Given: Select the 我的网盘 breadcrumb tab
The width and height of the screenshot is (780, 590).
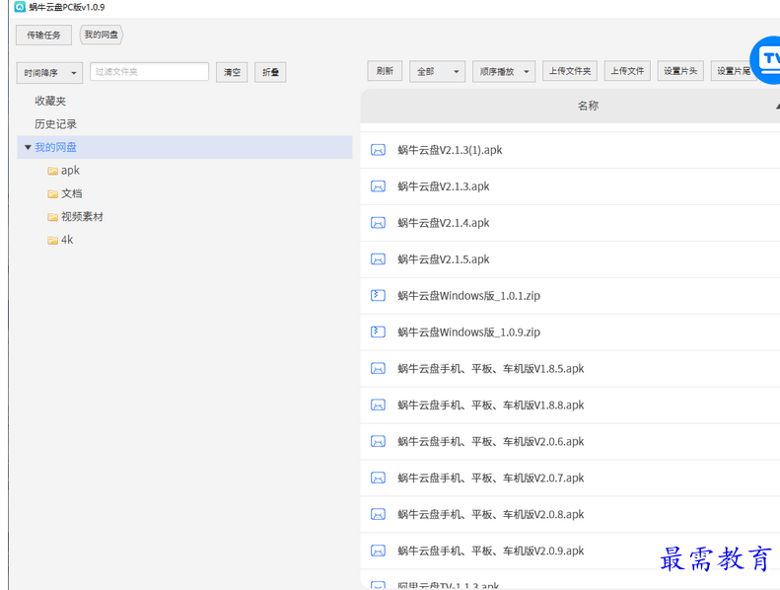Looking at the screenshot, I should point(102,35).
